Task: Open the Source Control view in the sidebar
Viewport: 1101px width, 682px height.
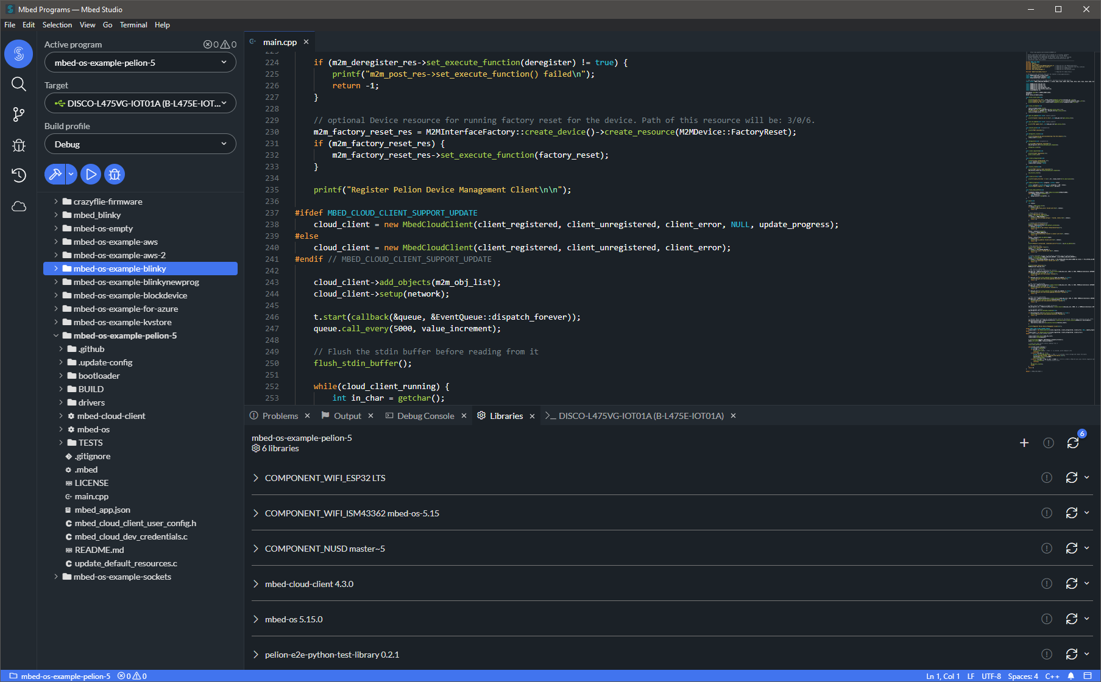Action: point(19,114)
